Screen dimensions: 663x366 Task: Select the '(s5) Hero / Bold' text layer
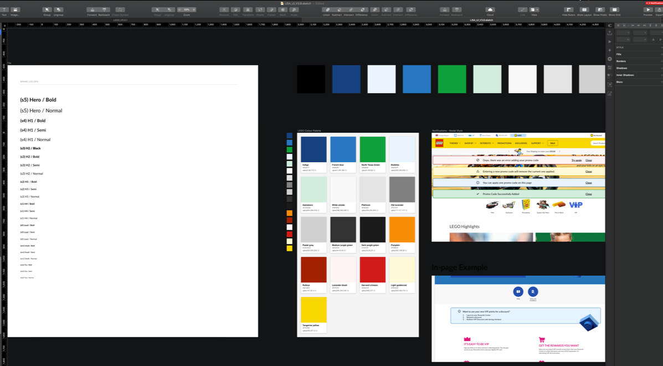tap(38, 100)
